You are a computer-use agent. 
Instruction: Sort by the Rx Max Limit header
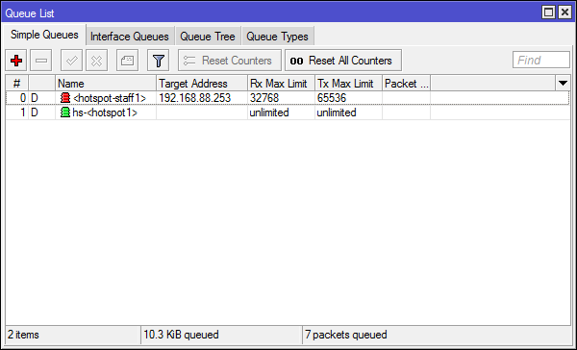(x=281, y=84)
